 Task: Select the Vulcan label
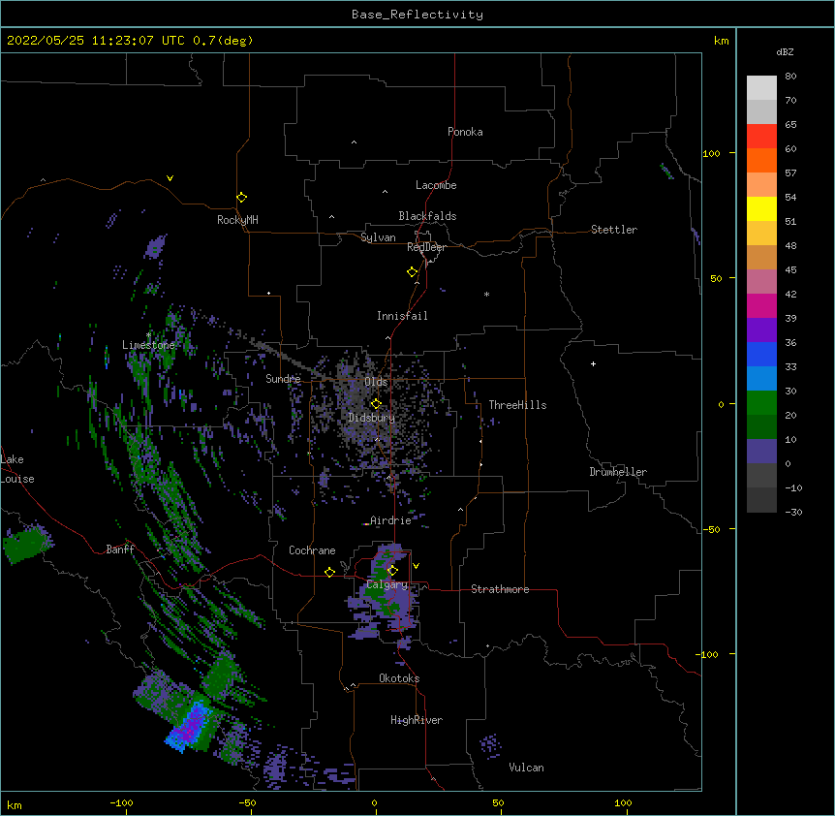(526, 768)
